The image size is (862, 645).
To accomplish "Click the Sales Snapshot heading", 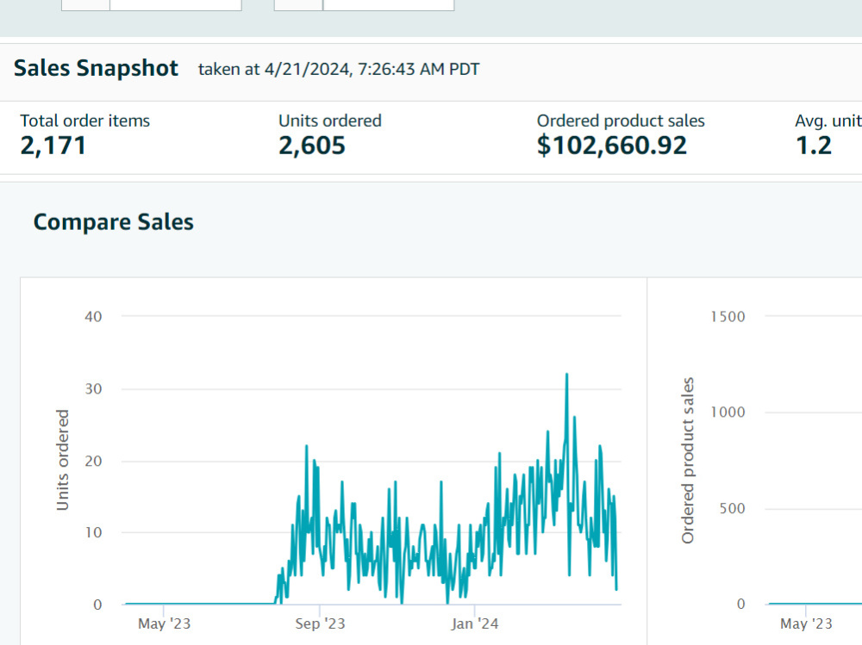I will (96, 69).
